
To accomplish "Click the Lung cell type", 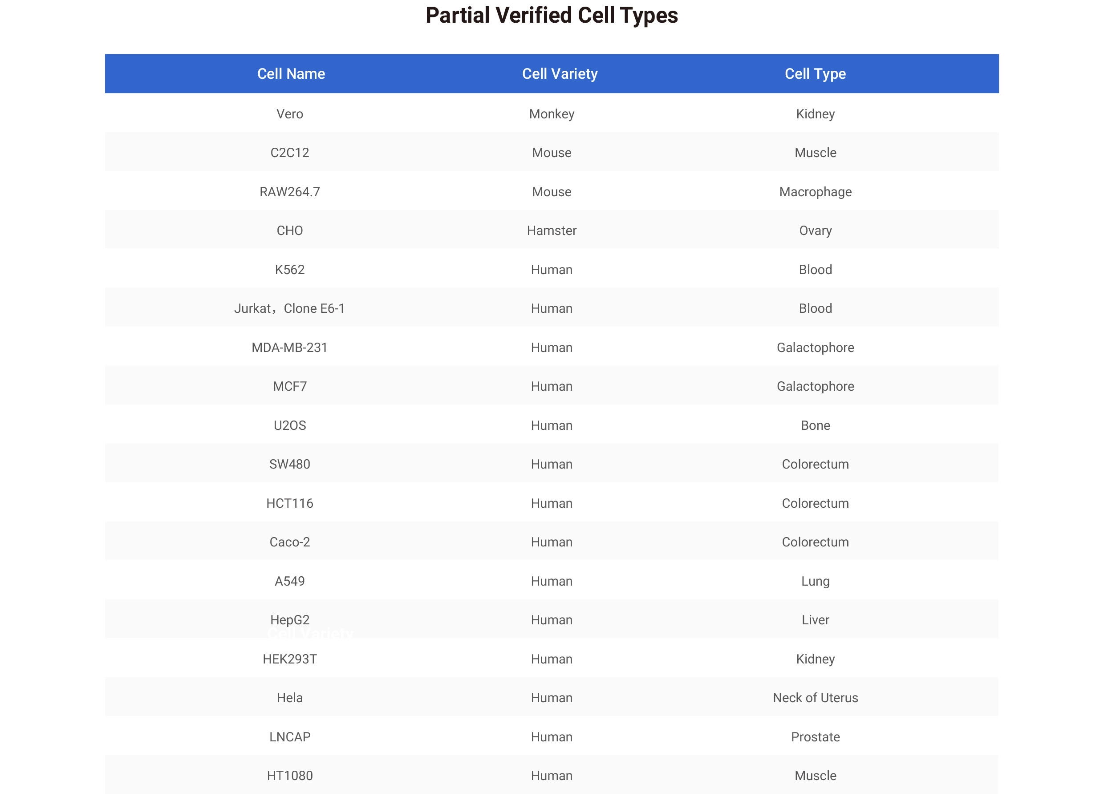I will click(815, 581).
